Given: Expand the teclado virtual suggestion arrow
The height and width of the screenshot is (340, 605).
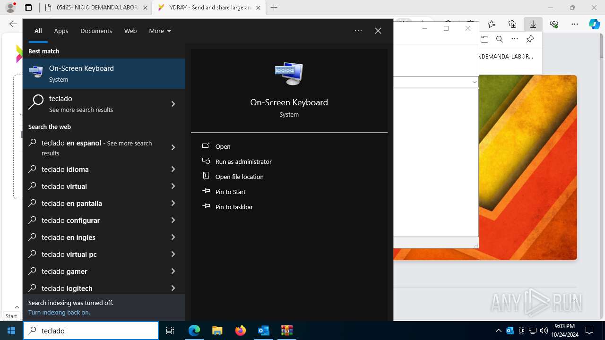Looking at the screenshot, I should point(173,186).
